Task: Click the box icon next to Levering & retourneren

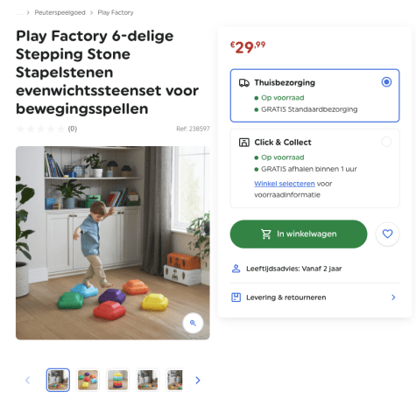Action: pyautogui.click(x=236, y=297)
